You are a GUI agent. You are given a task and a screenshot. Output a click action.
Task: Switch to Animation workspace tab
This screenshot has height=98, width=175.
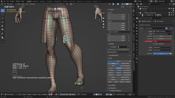[72, 2]
